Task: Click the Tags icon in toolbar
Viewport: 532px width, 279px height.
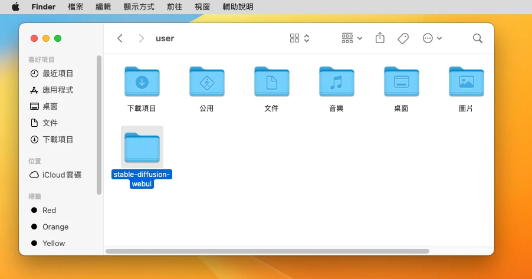Action: click(x=403, y=38)
